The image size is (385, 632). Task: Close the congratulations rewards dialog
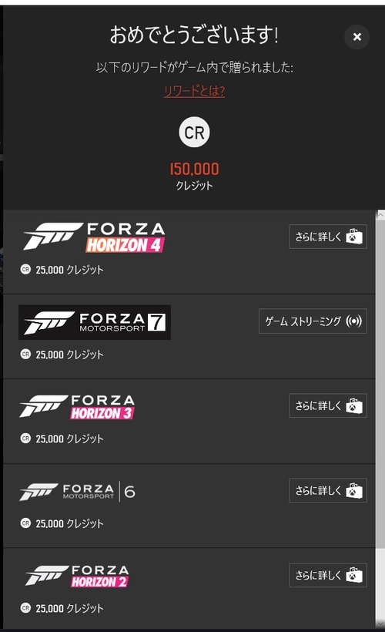(357, 37)
